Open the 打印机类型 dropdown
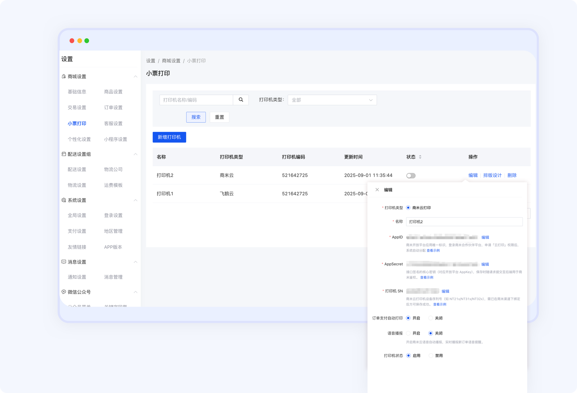 point(332,100)
